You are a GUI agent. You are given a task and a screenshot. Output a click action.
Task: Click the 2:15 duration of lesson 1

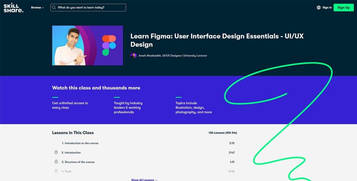point(232,143)
